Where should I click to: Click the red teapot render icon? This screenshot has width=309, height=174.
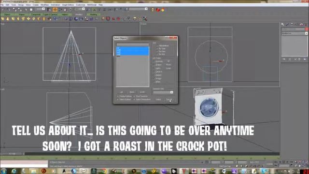coord(158,9)
